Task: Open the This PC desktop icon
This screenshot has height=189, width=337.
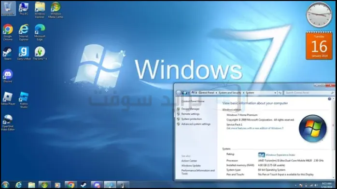Action: (24, 9)
